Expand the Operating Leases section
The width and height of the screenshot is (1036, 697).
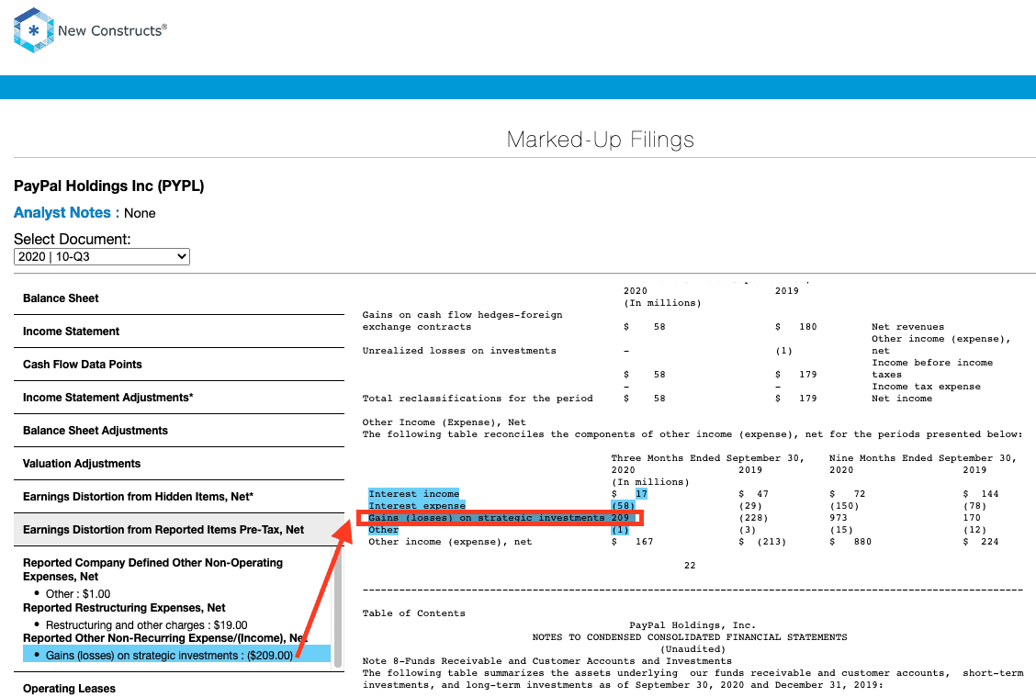179,688
